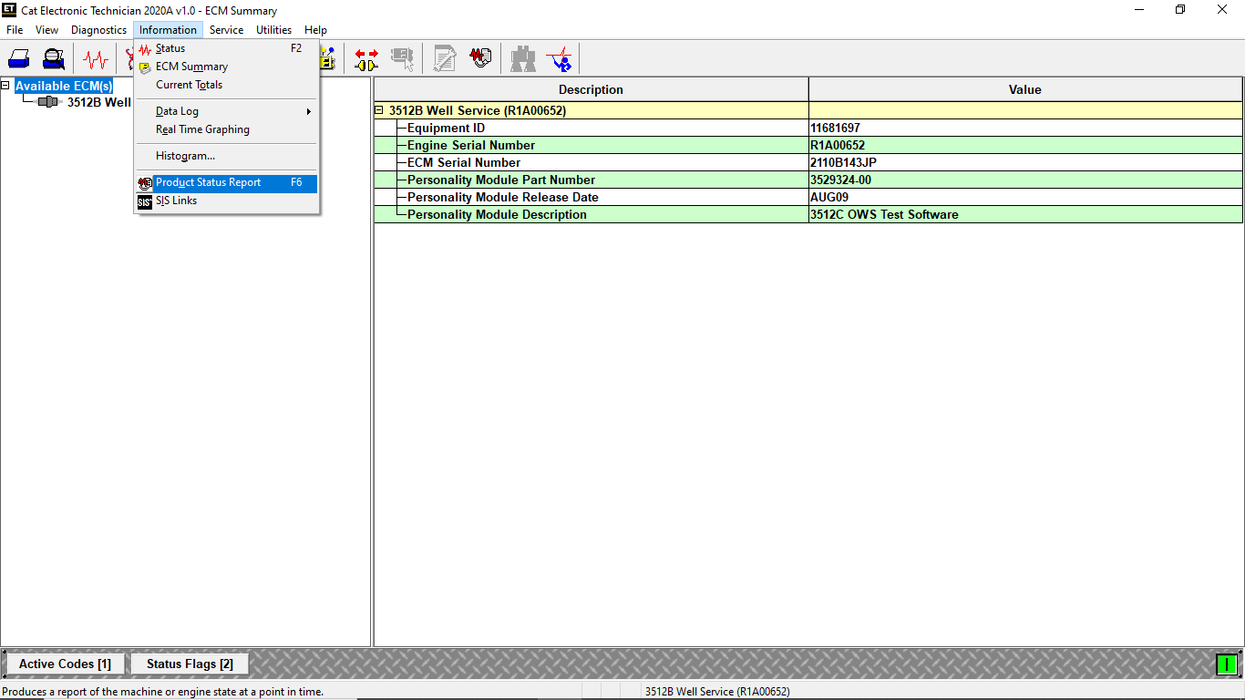This screenshot has width=1245, height=700.
Task: Select the yellow ECM Summary toolbar icon
Action: 325,57
